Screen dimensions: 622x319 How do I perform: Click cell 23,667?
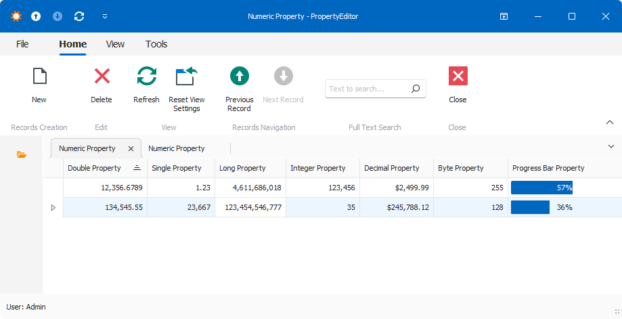pos(181,207)
